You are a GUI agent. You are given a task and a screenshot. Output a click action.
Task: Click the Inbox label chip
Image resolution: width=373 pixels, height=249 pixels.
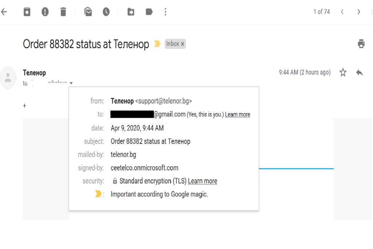(x=175, y=44)
